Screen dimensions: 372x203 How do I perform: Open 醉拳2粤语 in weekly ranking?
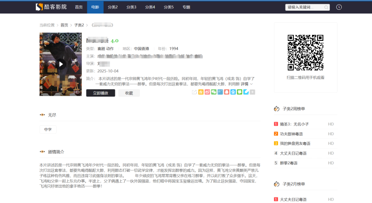[289, 163]
